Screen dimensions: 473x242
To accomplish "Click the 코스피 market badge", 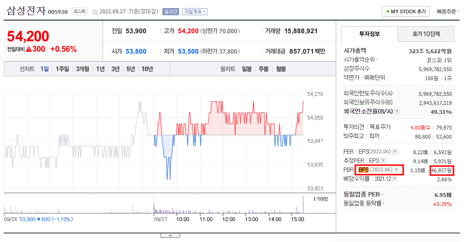I will (79, 12).
